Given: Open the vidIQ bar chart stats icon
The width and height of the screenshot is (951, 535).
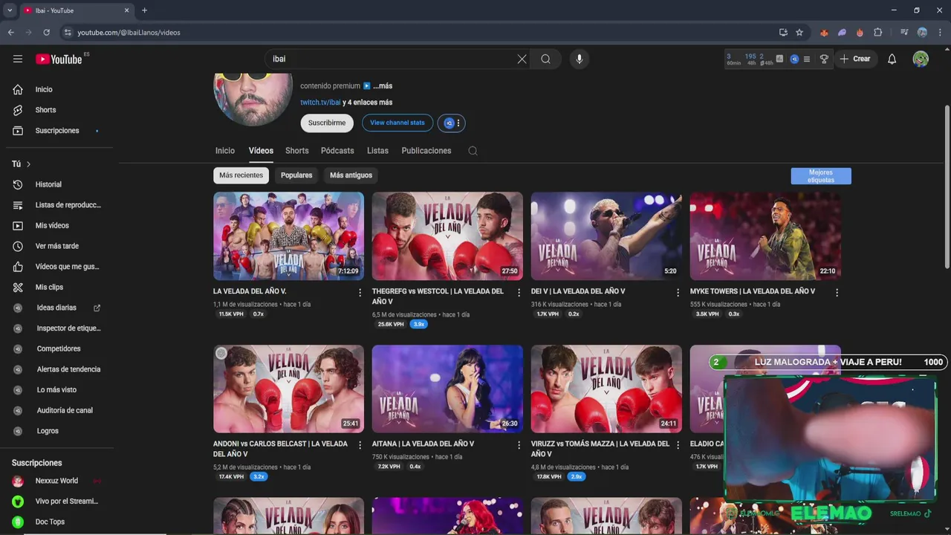Looking at the screenshot, I should [x=779, y=59].
